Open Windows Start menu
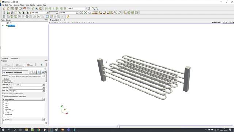 [x=3, y=129]
